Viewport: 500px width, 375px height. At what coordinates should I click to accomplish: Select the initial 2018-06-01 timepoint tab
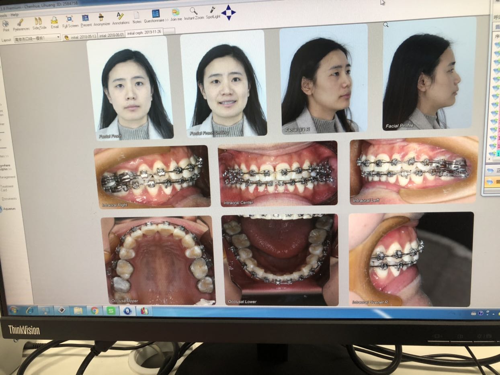[x=111, y=35]
